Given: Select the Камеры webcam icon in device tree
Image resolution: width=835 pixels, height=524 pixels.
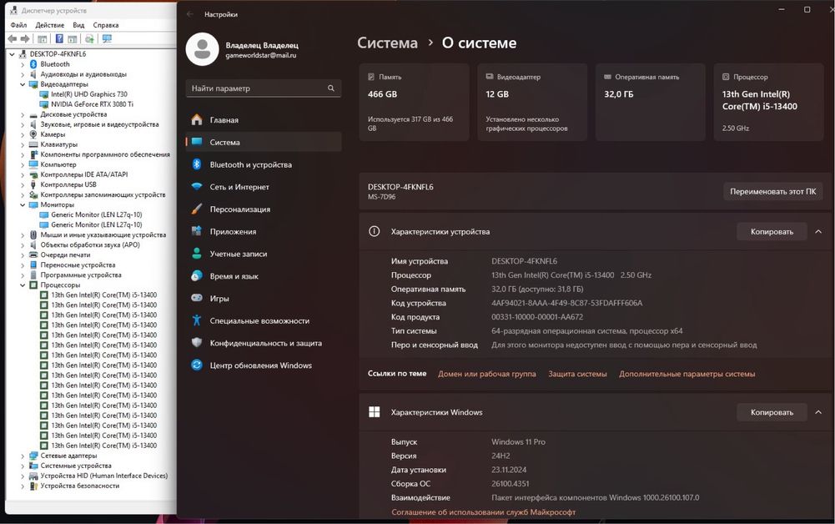Looking at the screenshot, I should click(x=33, y=134).
